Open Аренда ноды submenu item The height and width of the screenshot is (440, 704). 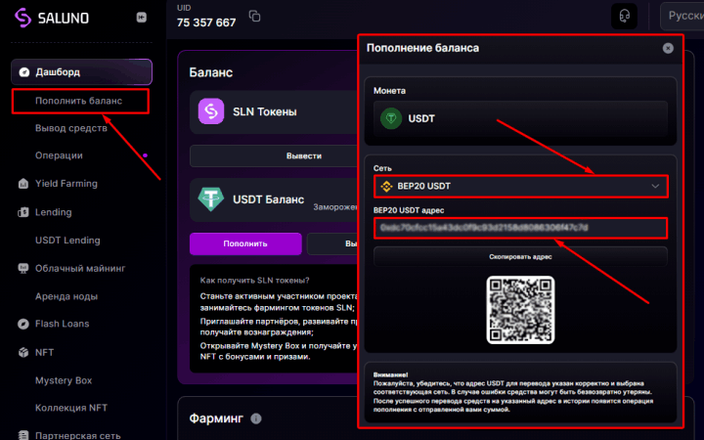click(x=66, y=296)
